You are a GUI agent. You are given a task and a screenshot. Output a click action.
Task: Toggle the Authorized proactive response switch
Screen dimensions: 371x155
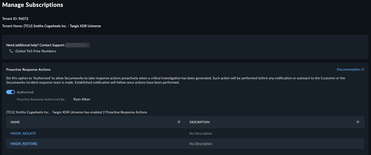tap(11, 92)
